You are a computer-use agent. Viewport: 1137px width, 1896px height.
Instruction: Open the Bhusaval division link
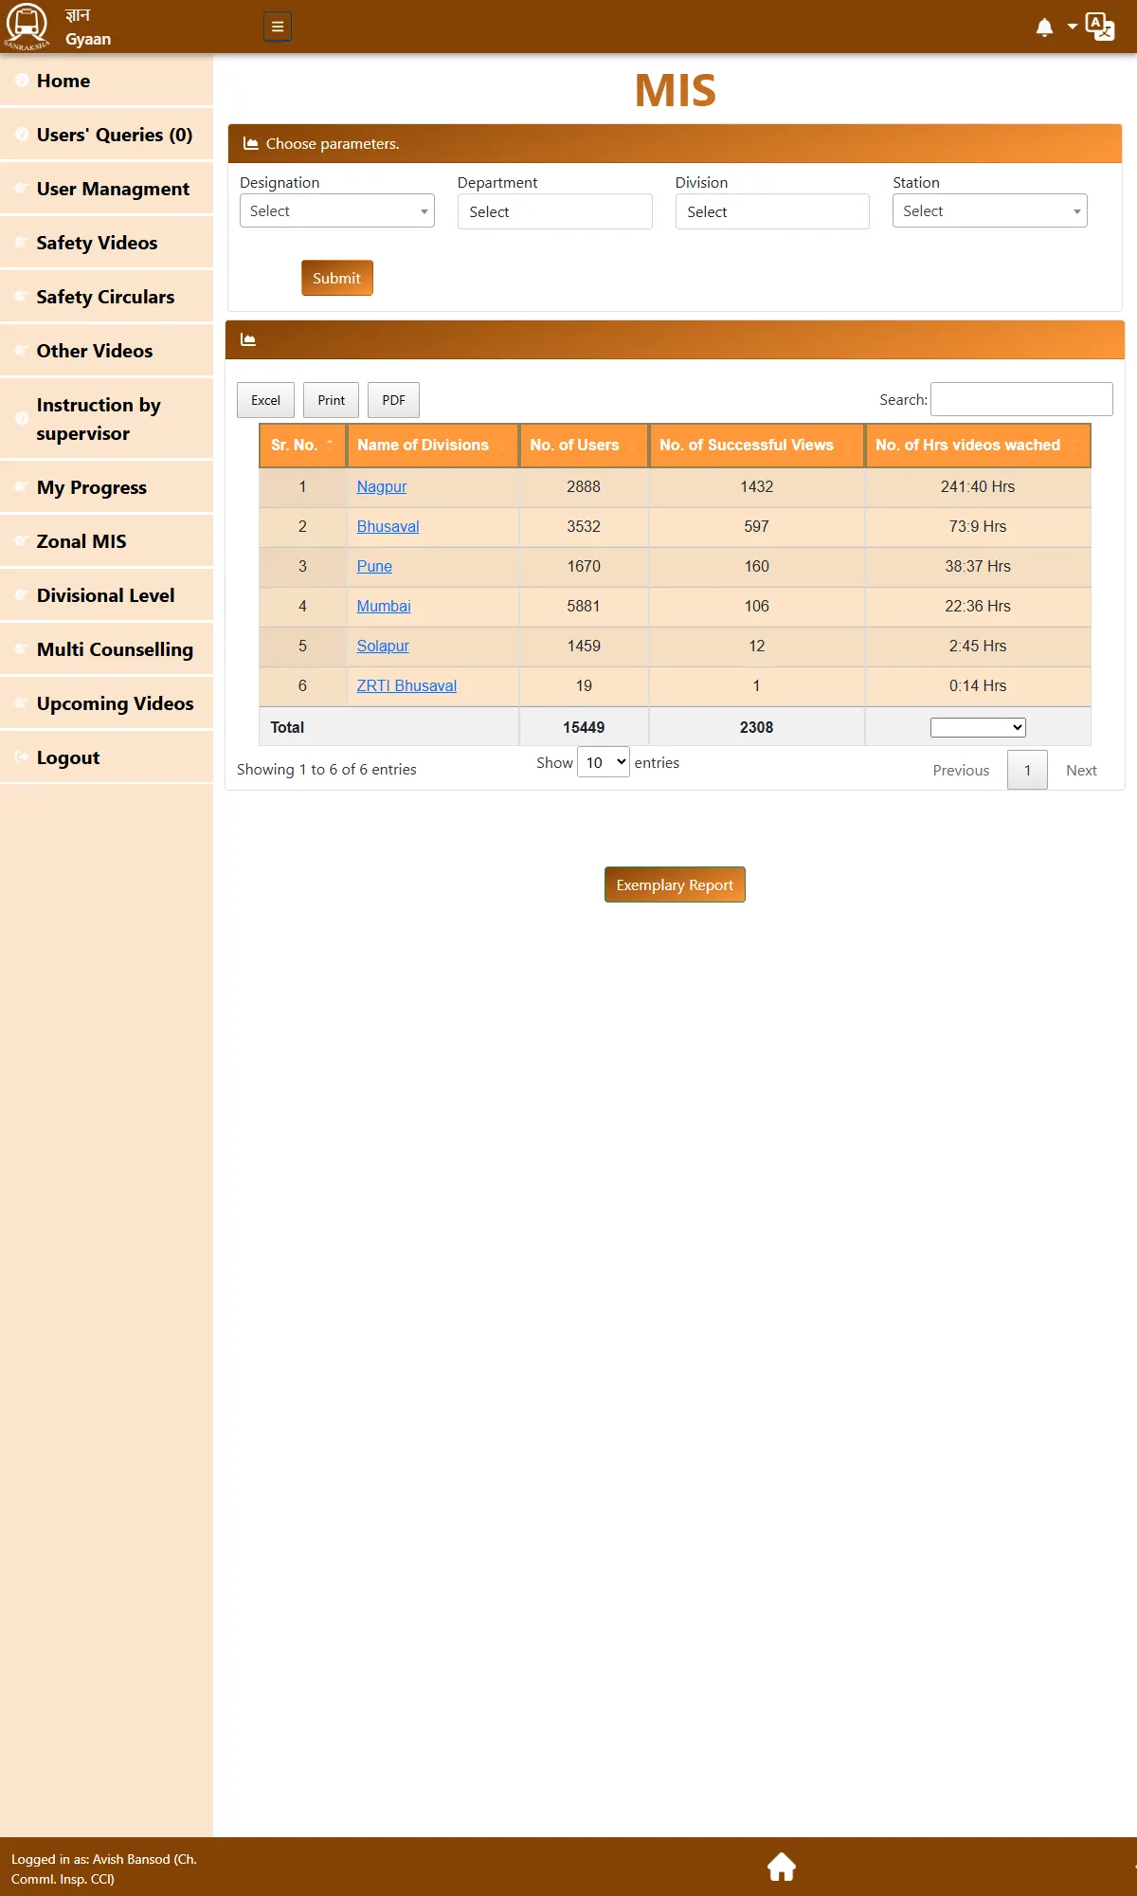pyautogui.click(x=388, y=526)
